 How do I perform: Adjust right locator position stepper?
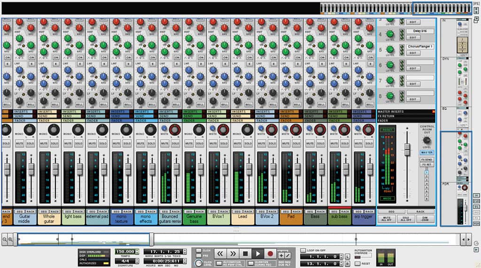[341, 263]
